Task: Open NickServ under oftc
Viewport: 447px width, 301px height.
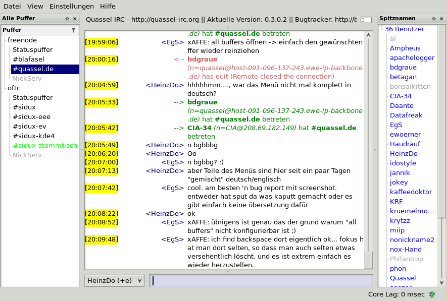Action: [x=27, y=155]
